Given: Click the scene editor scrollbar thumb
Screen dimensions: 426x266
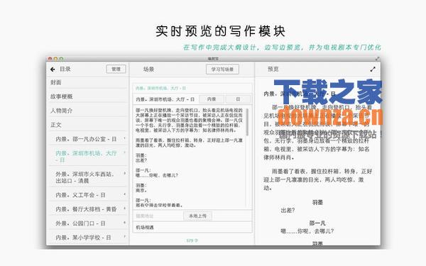Looking at the screenshot, I should pyautogui.click(x=247, y=122).
